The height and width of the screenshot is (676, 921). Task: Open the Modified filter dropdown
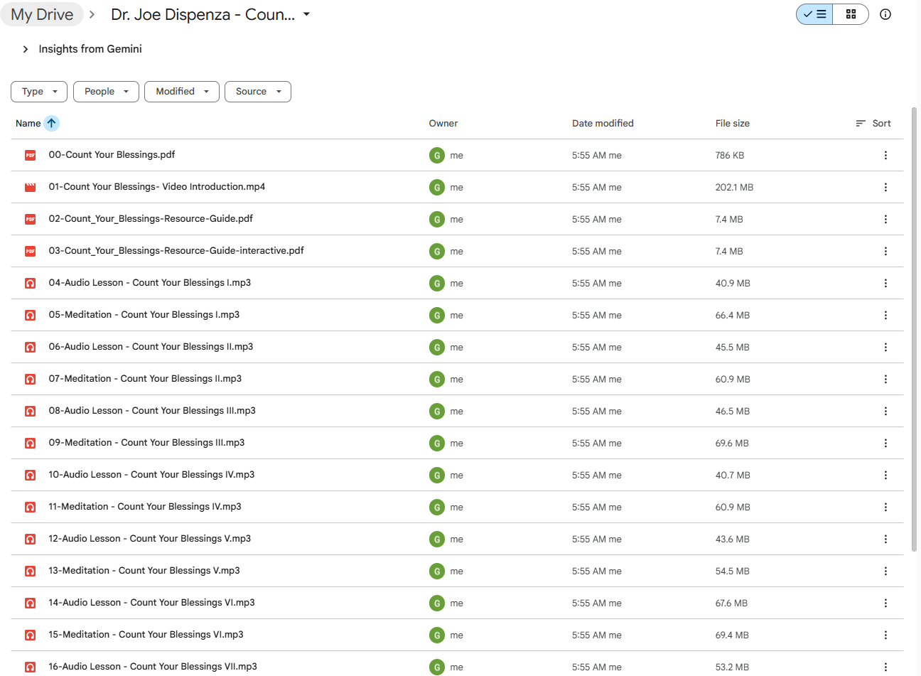click(182, 92)
